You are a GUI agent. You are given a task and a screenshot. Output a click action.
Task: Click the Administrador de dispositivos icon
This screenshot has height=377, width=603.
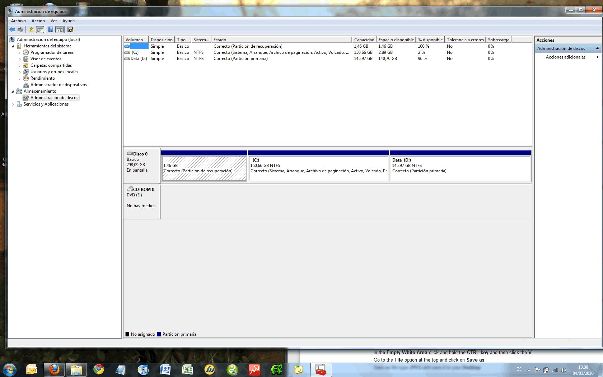(x=26, y=85)
